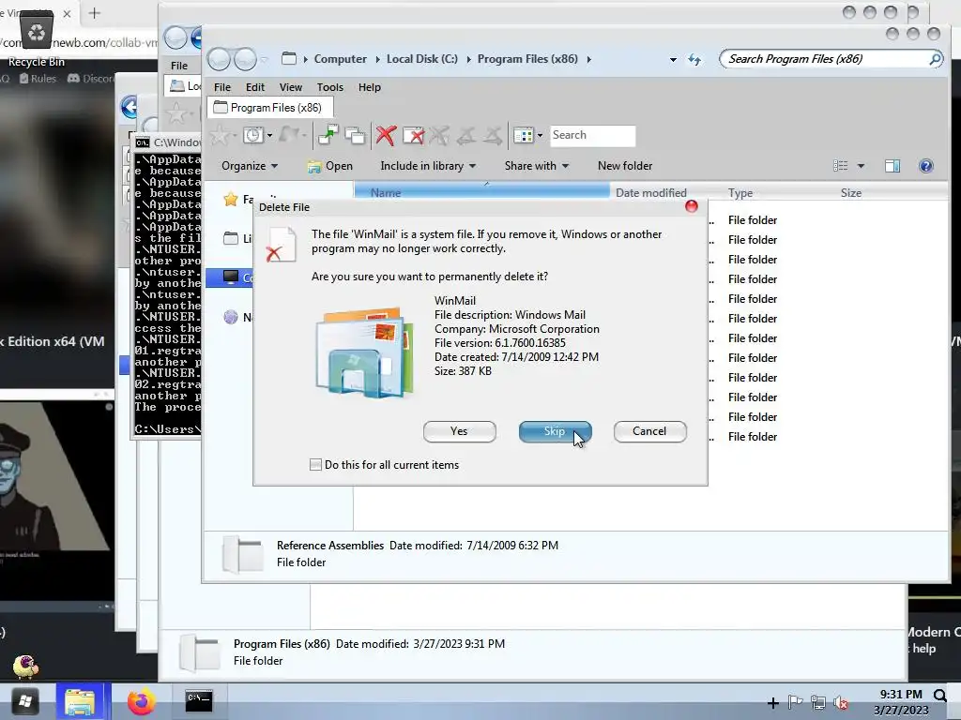Sort by Type column header
The height and width of the screenshot is (720, 961).
pyautogui.click(x=740, y=193)
